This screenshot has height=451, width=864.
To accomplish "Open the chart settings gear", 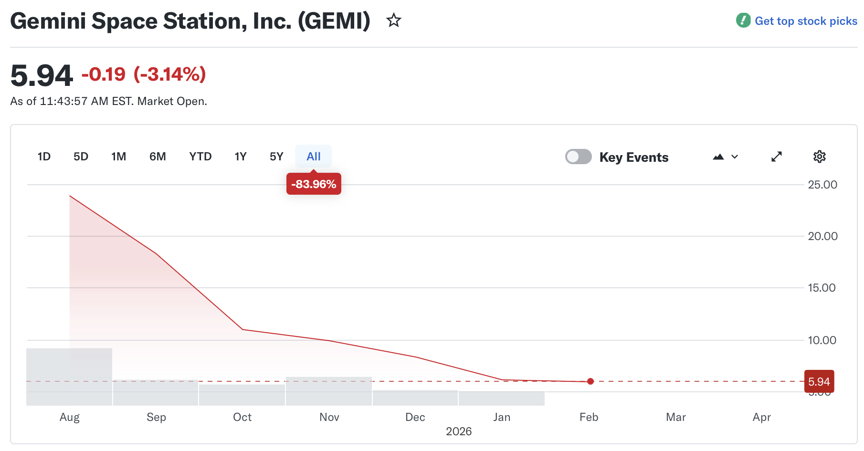I will [820, 157].
